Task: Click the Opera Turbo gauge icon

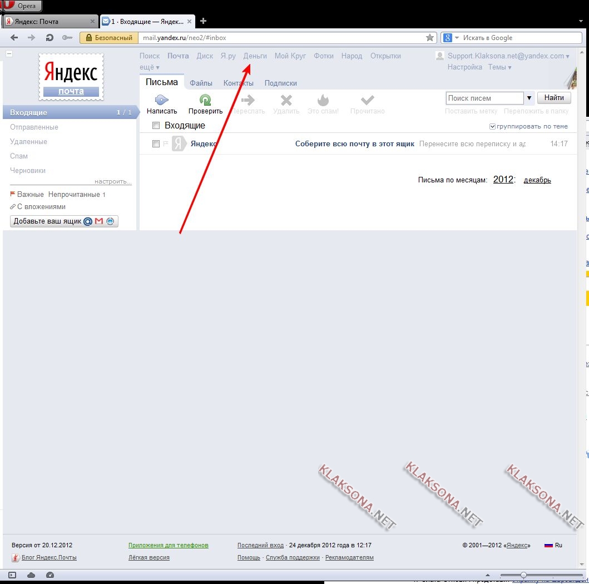Action: pos(50,575)
